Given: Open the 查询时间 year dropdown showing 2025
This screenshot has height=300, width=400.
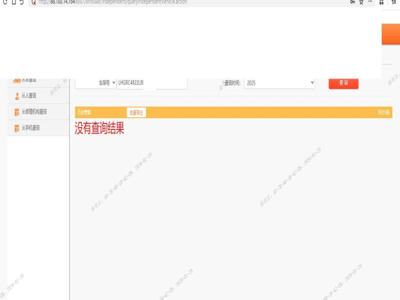Looking at the screenshot, I should pos(279,83).
